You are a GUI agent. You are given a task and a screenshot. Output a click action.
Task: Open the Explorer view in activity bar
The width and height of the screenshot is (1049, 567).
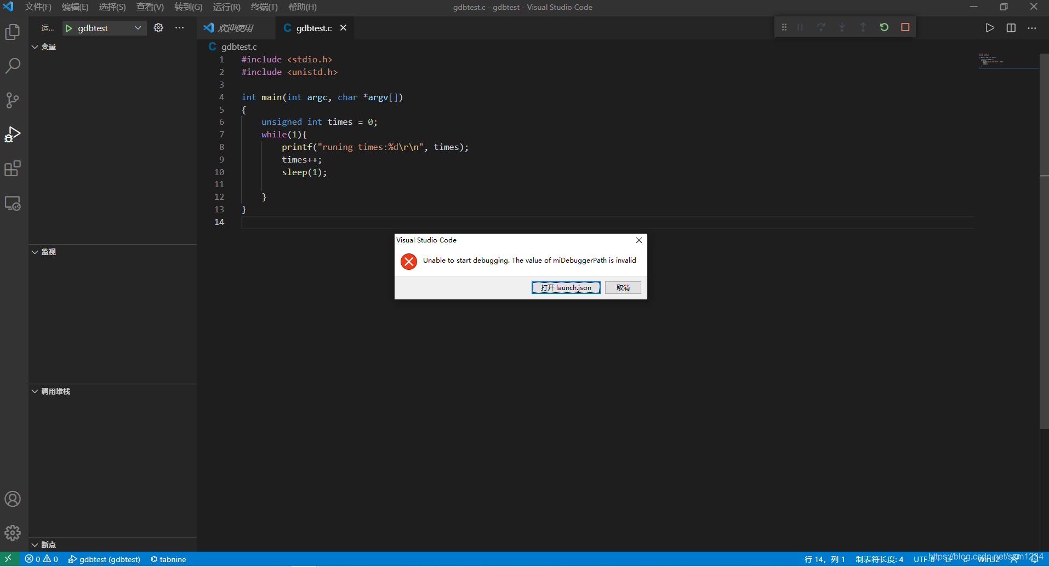pyautogui.click(x=13, y=32)
